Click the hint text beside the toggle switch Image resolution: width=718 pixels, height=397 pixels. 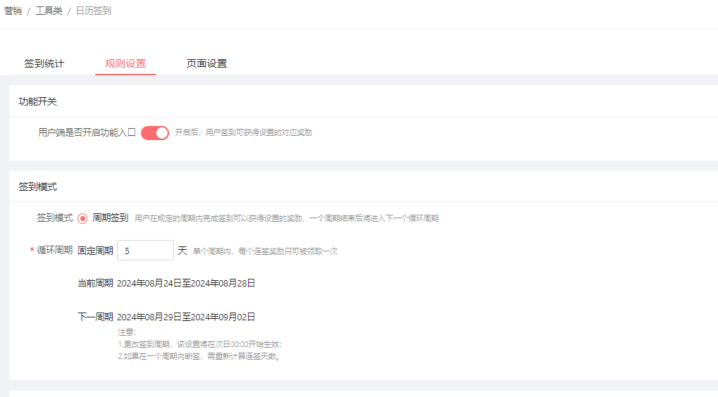(x=243, y=132)
